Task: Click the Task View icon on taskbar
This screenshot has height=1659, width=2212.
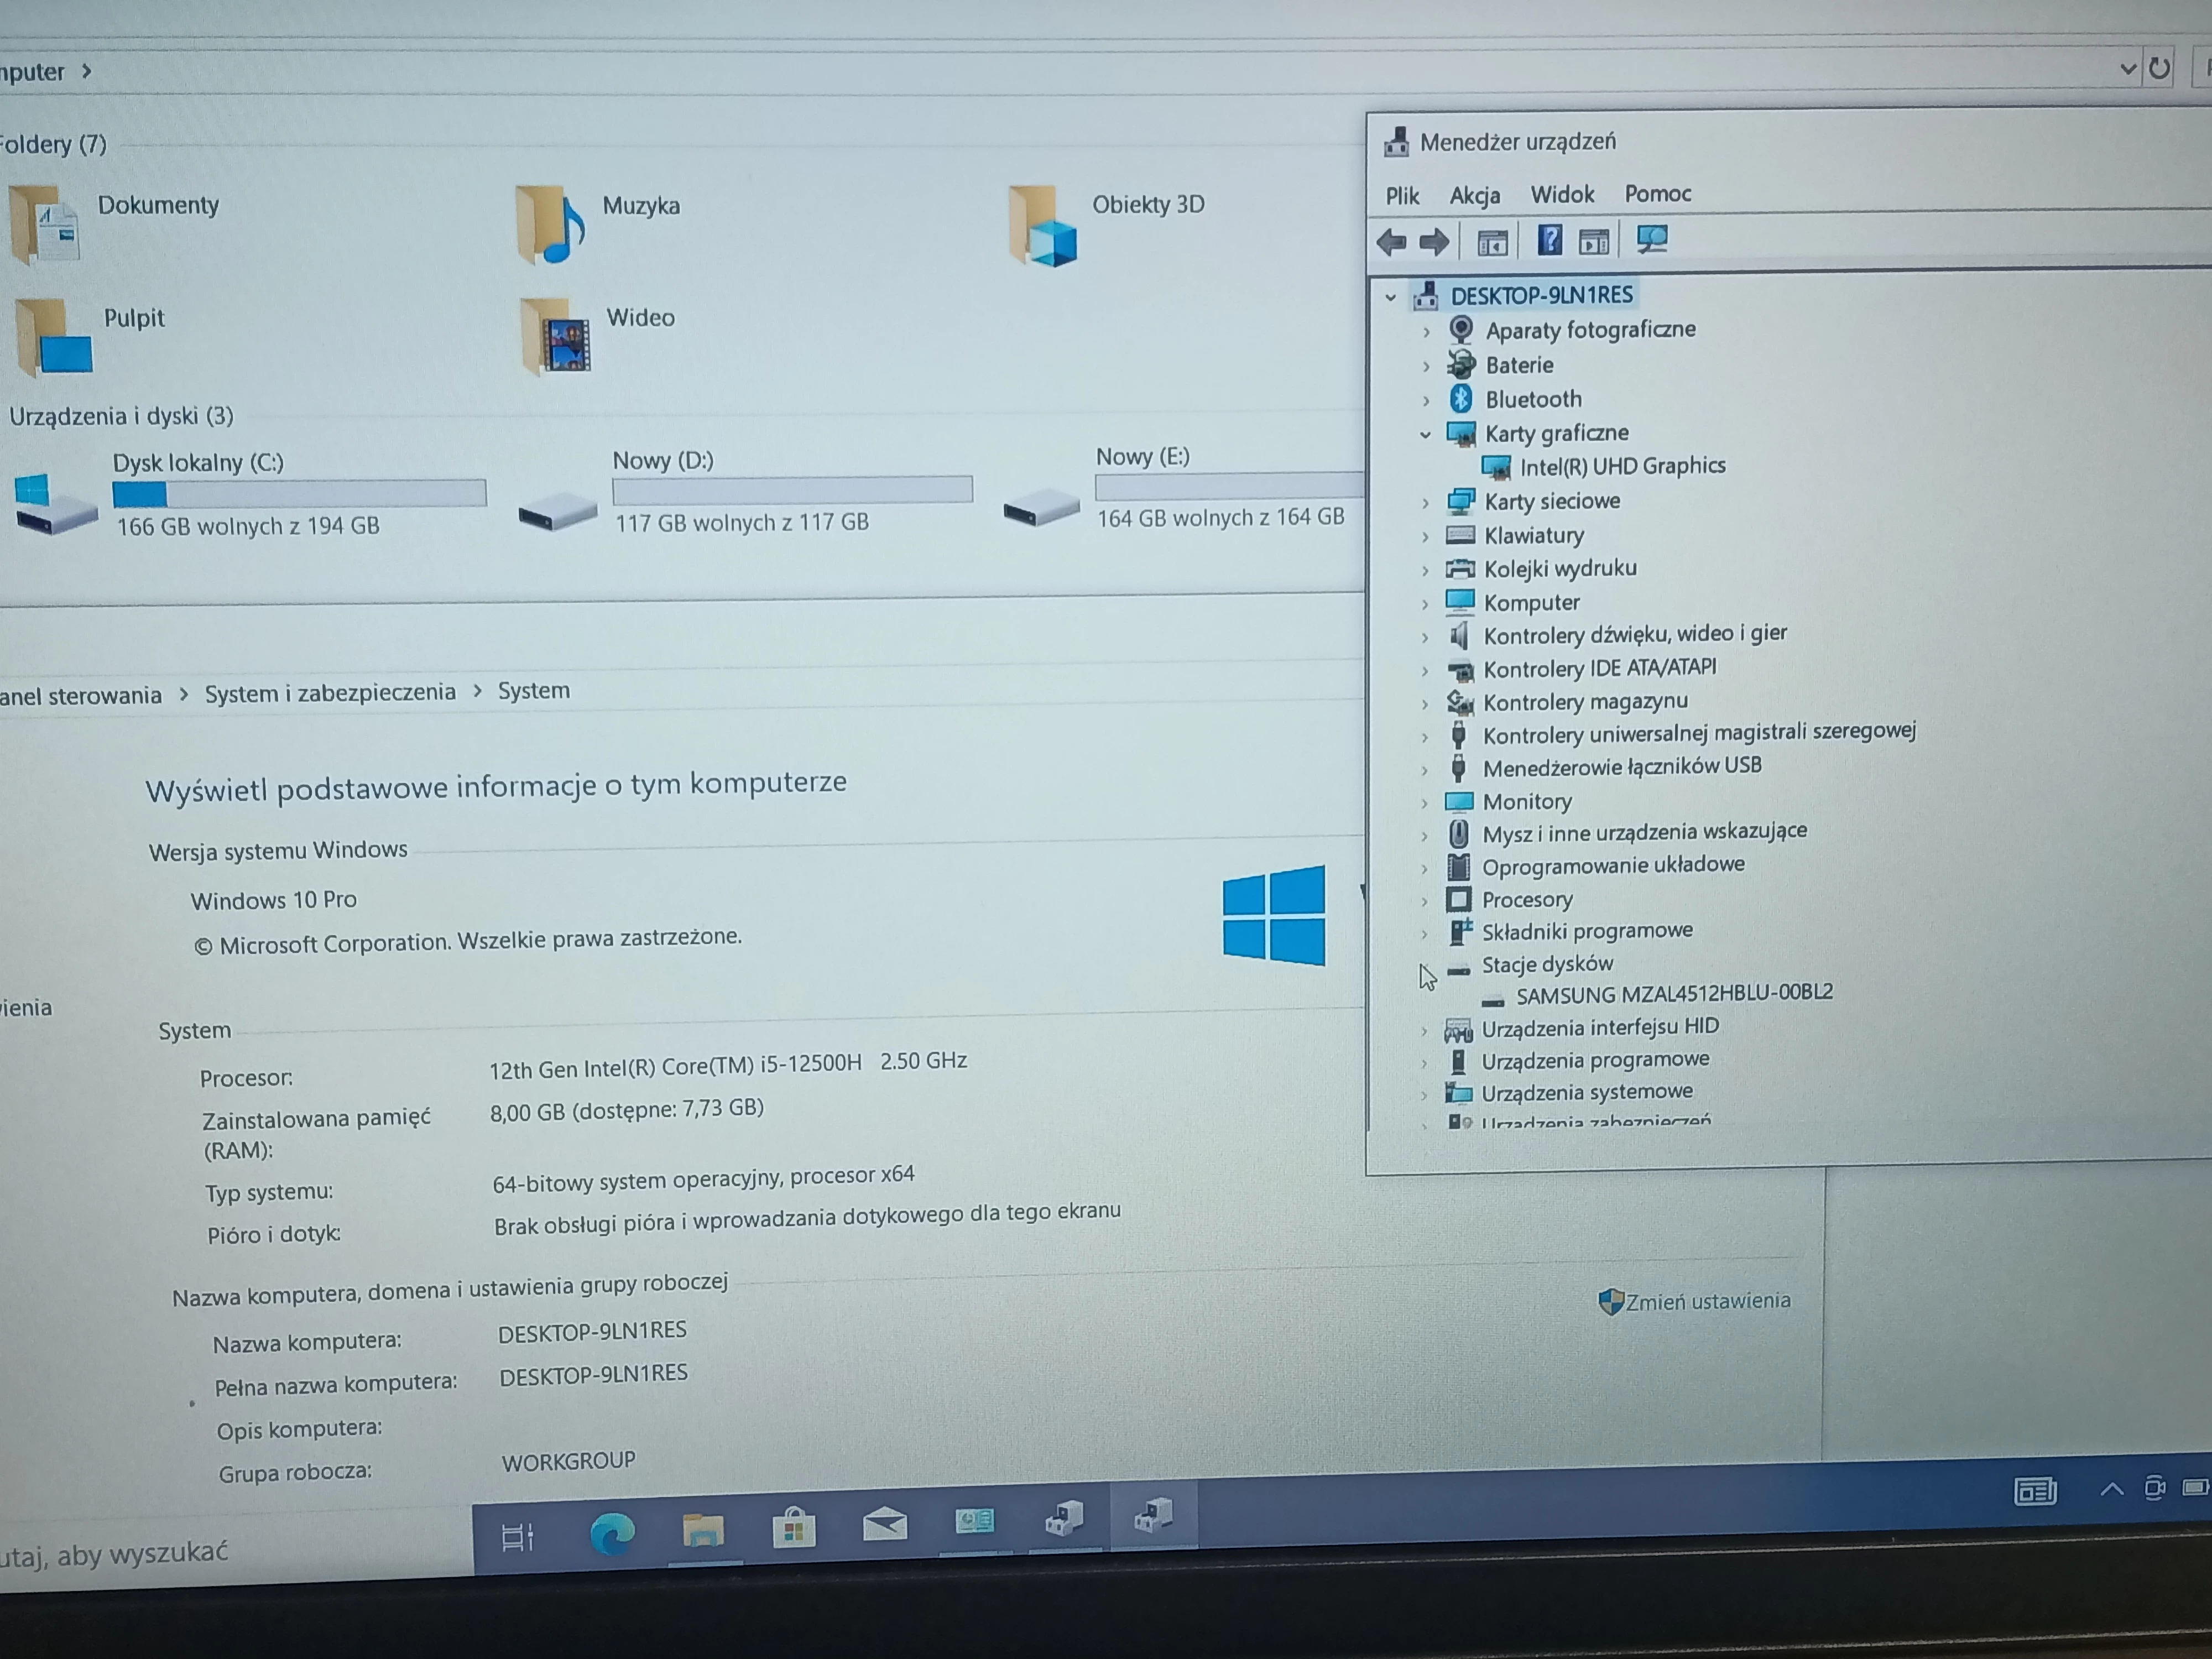Action: pyautogui.click(x=517, y=1537)
